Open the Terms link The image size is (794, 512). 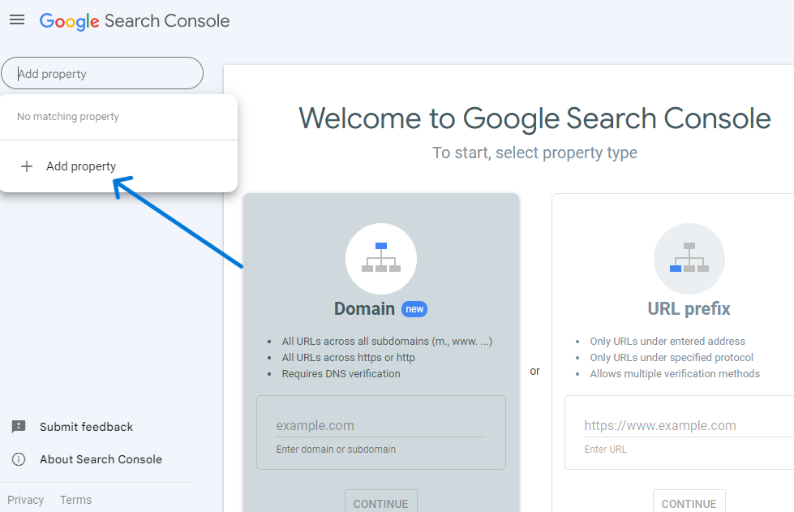pyautogui.click(x=75, y=500)
